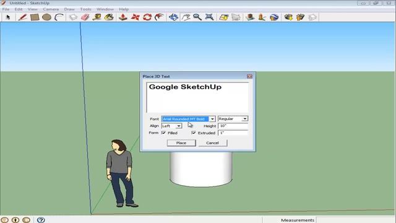
Task: Click the Get Models icon
Action: pos(288,17)
